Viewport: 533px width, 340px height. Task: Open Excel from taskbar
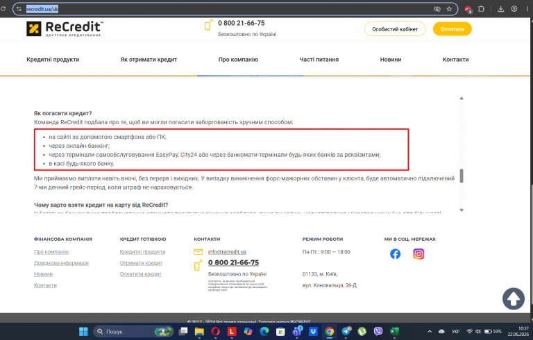click(x=394, y=332)
